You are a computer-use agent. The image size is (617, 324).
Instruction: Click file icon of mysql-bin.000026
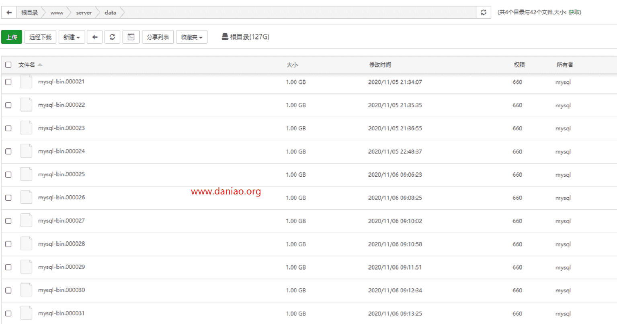pyautogui.click(x=26, y=198)
